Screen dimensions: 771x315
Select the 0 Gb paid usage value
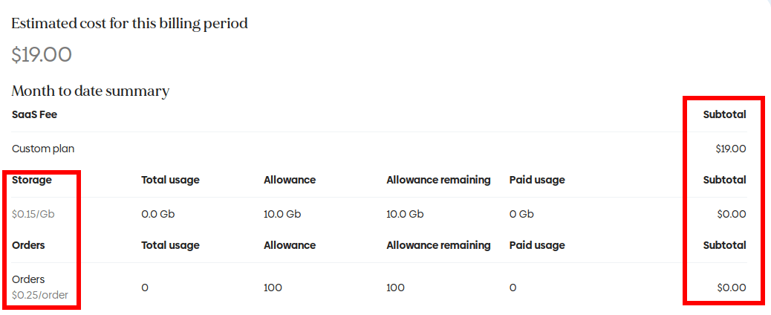(x=521, y=215)
